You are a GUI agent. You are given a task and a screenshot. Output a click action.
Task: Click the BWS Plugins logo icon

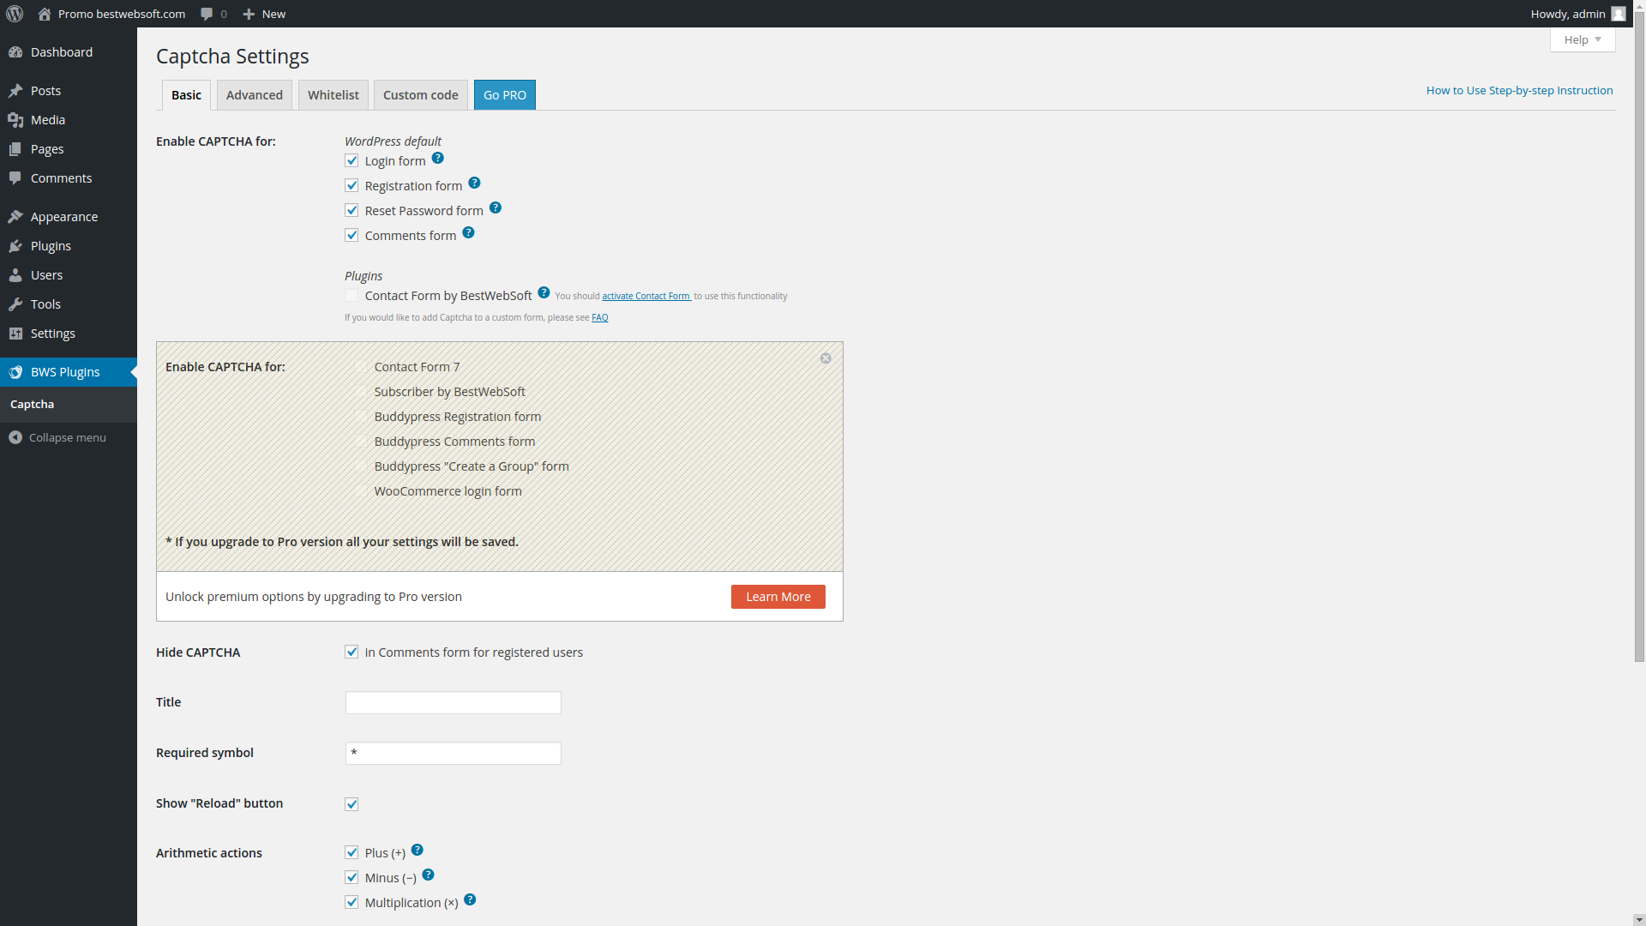coord(15,372)
